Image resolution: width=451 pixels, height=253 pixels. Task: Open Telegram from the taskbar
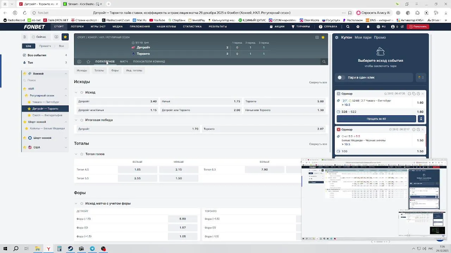coord(92,249)
